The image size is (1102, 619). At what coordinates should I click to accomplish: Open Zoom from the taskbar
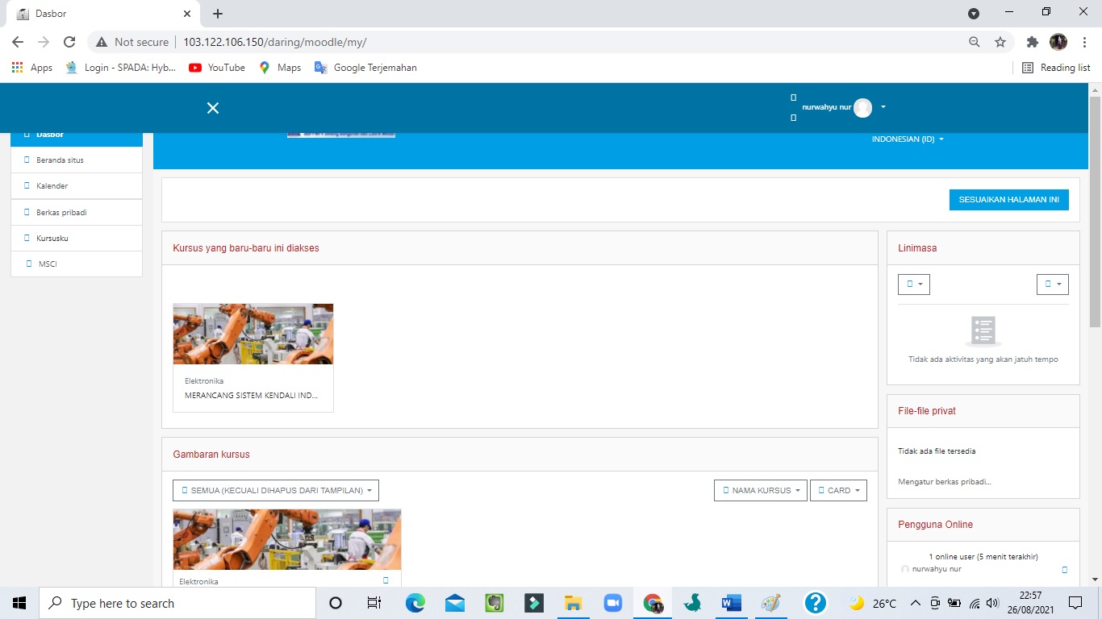click(613, 603)
